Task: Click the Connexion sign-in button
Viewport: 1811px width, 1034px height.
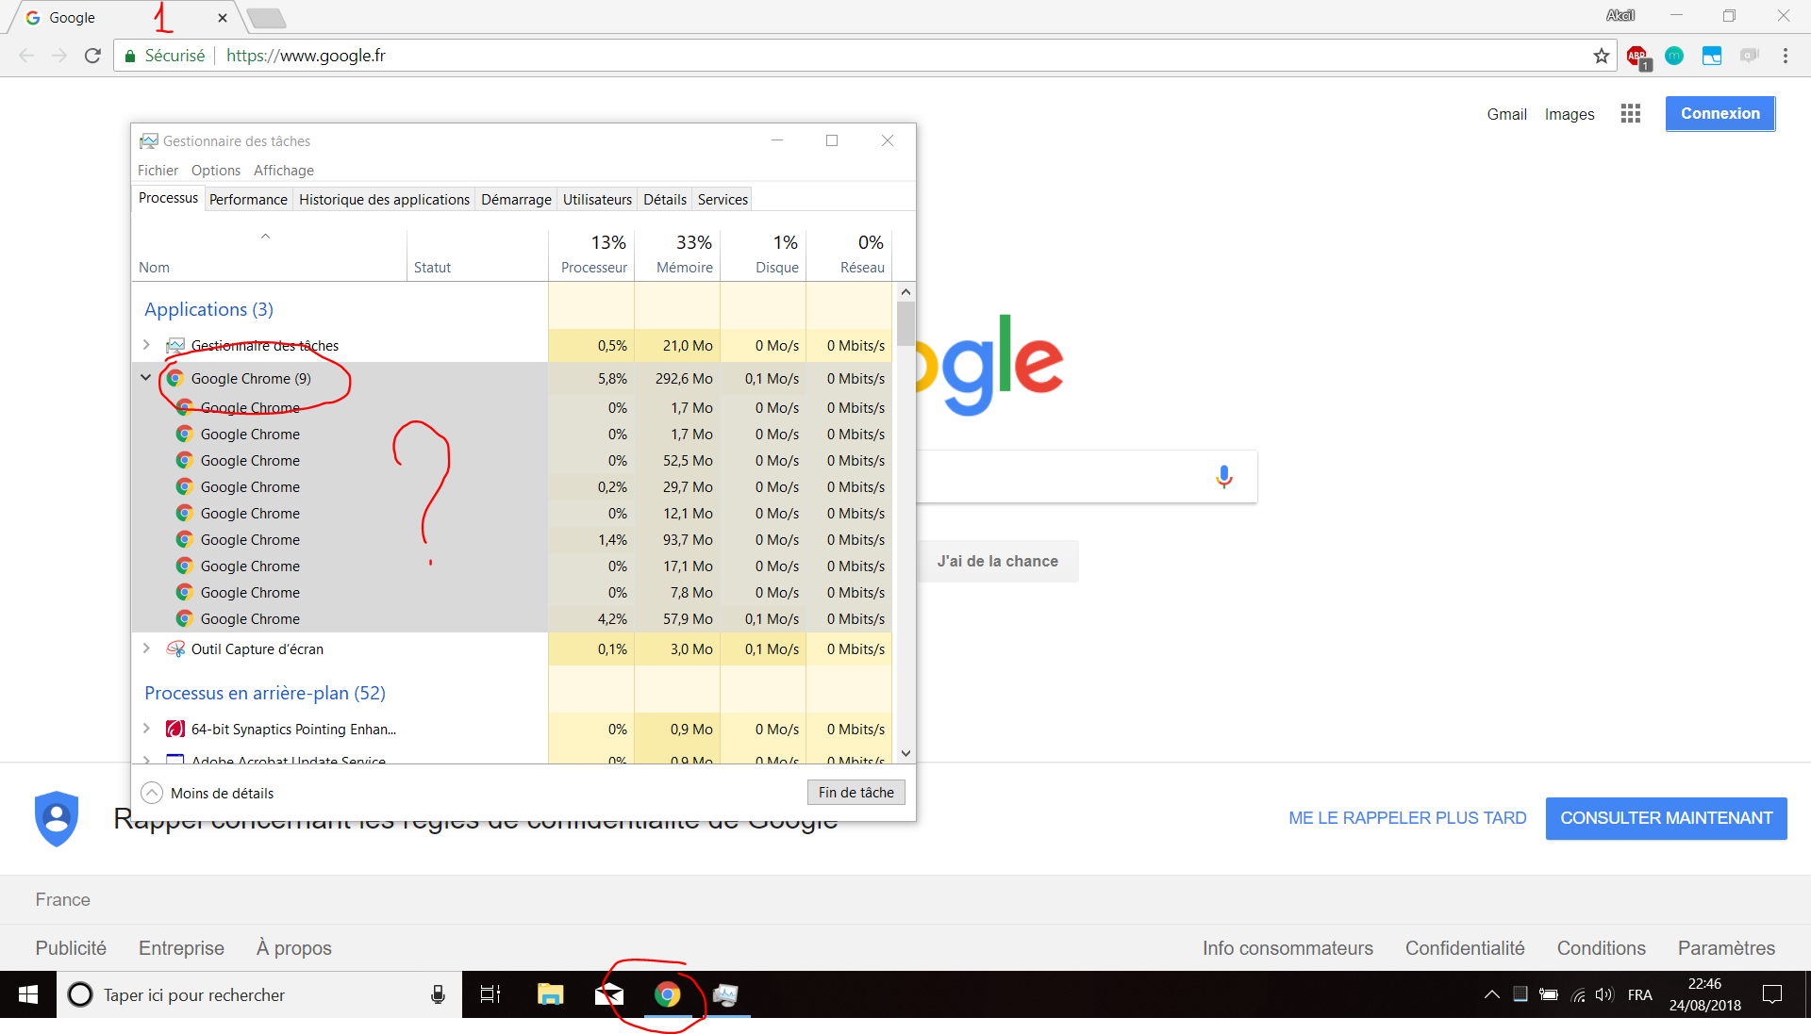Action: [x=1720, y=113]
